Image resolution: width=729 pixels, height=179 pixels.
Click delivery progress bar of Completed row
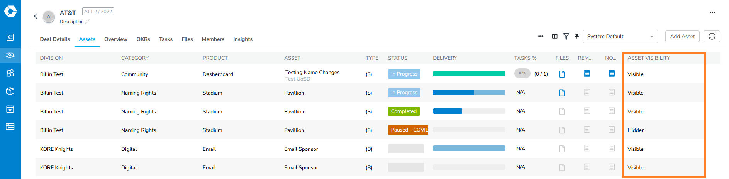469,111
